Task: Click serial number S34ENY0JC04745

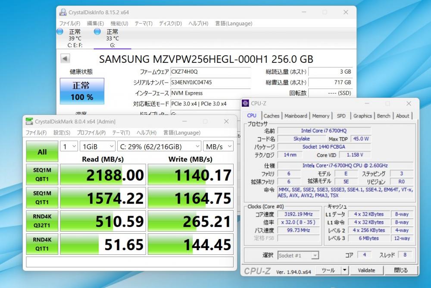Action: [210, 82]
